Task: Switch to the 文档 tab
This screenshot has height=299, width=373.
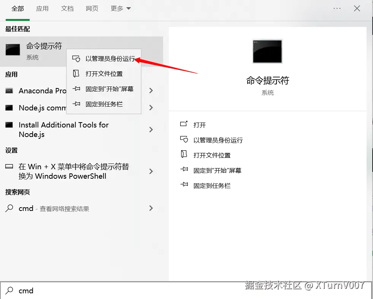Action: tap(67, 8)
